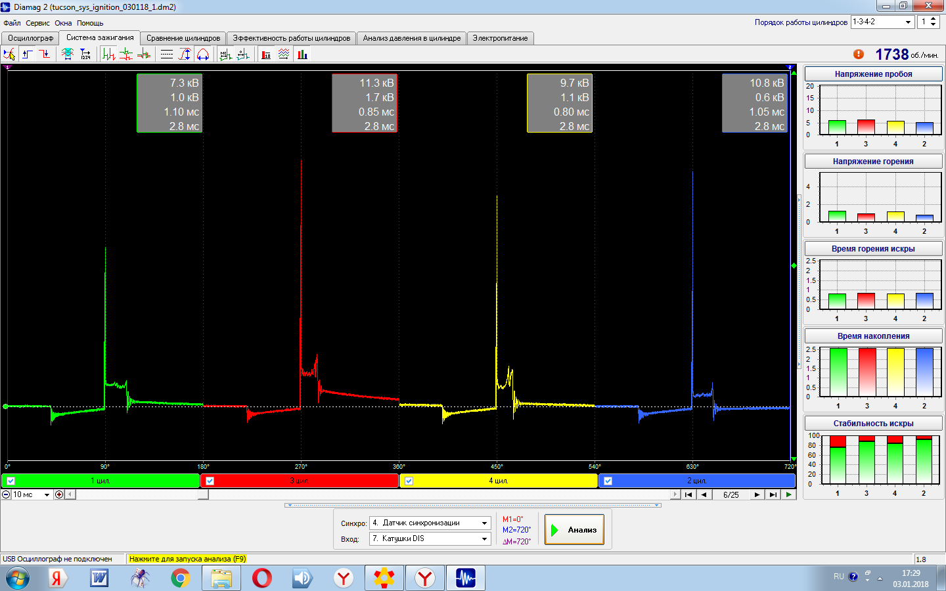This screenshot has width=946, height=591.
Task: Toggle cylinder 1 checkbox
Action: [11, 481]
